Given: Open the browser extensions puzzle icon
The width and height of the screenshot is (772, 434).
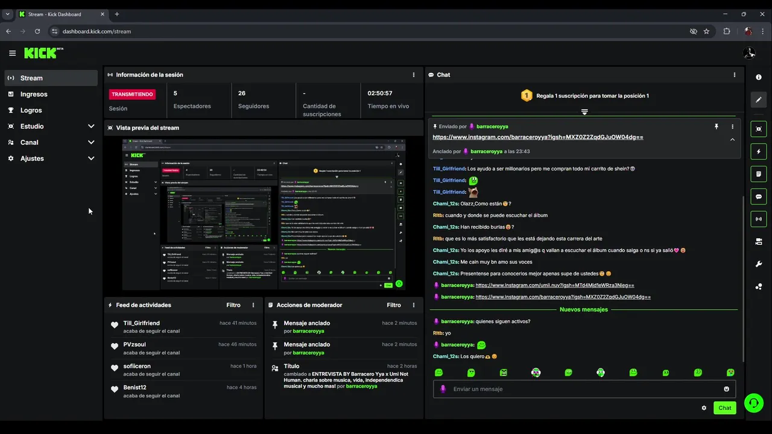Looking at the screenshot, I should pos(727,31).
